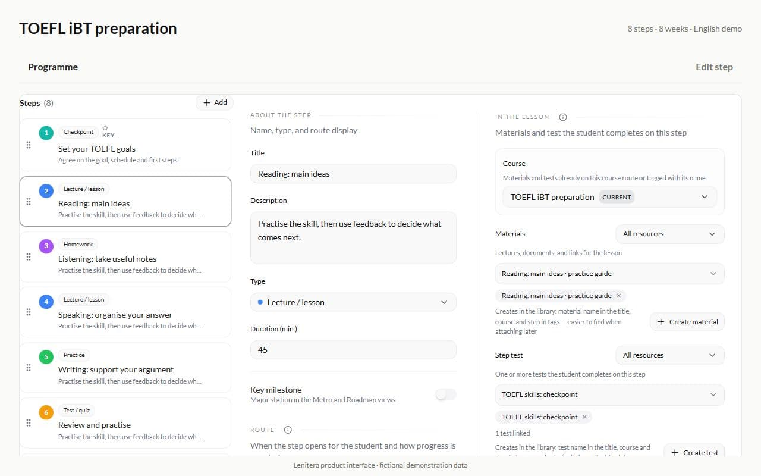The height and width of the screenshot is (476, 761).
Task: Add a new step with Add button
Action: (x=215, y=102)
